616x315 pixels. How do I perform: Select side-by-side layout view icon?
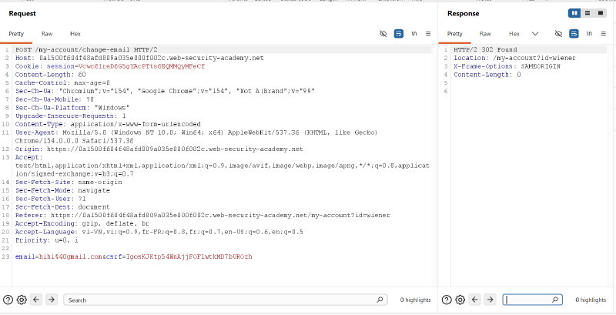(x=574, y=13)
